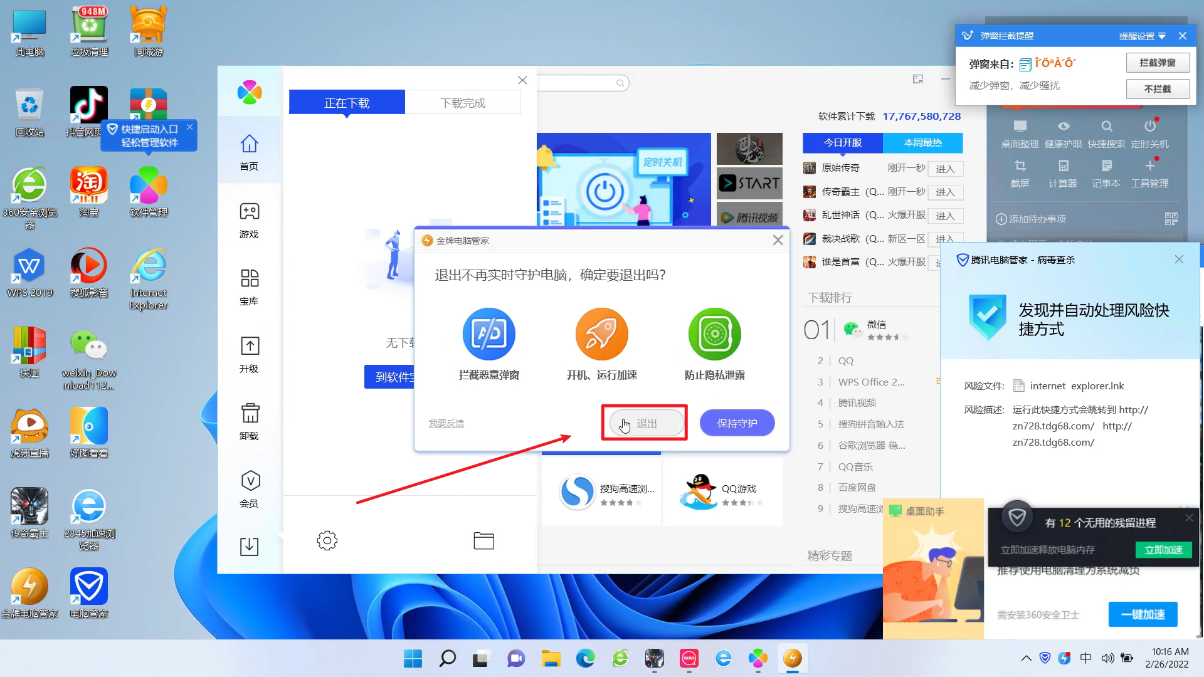Click the 退出 button in dialog
Viewport: 1204px width, 677px height.
647,423
